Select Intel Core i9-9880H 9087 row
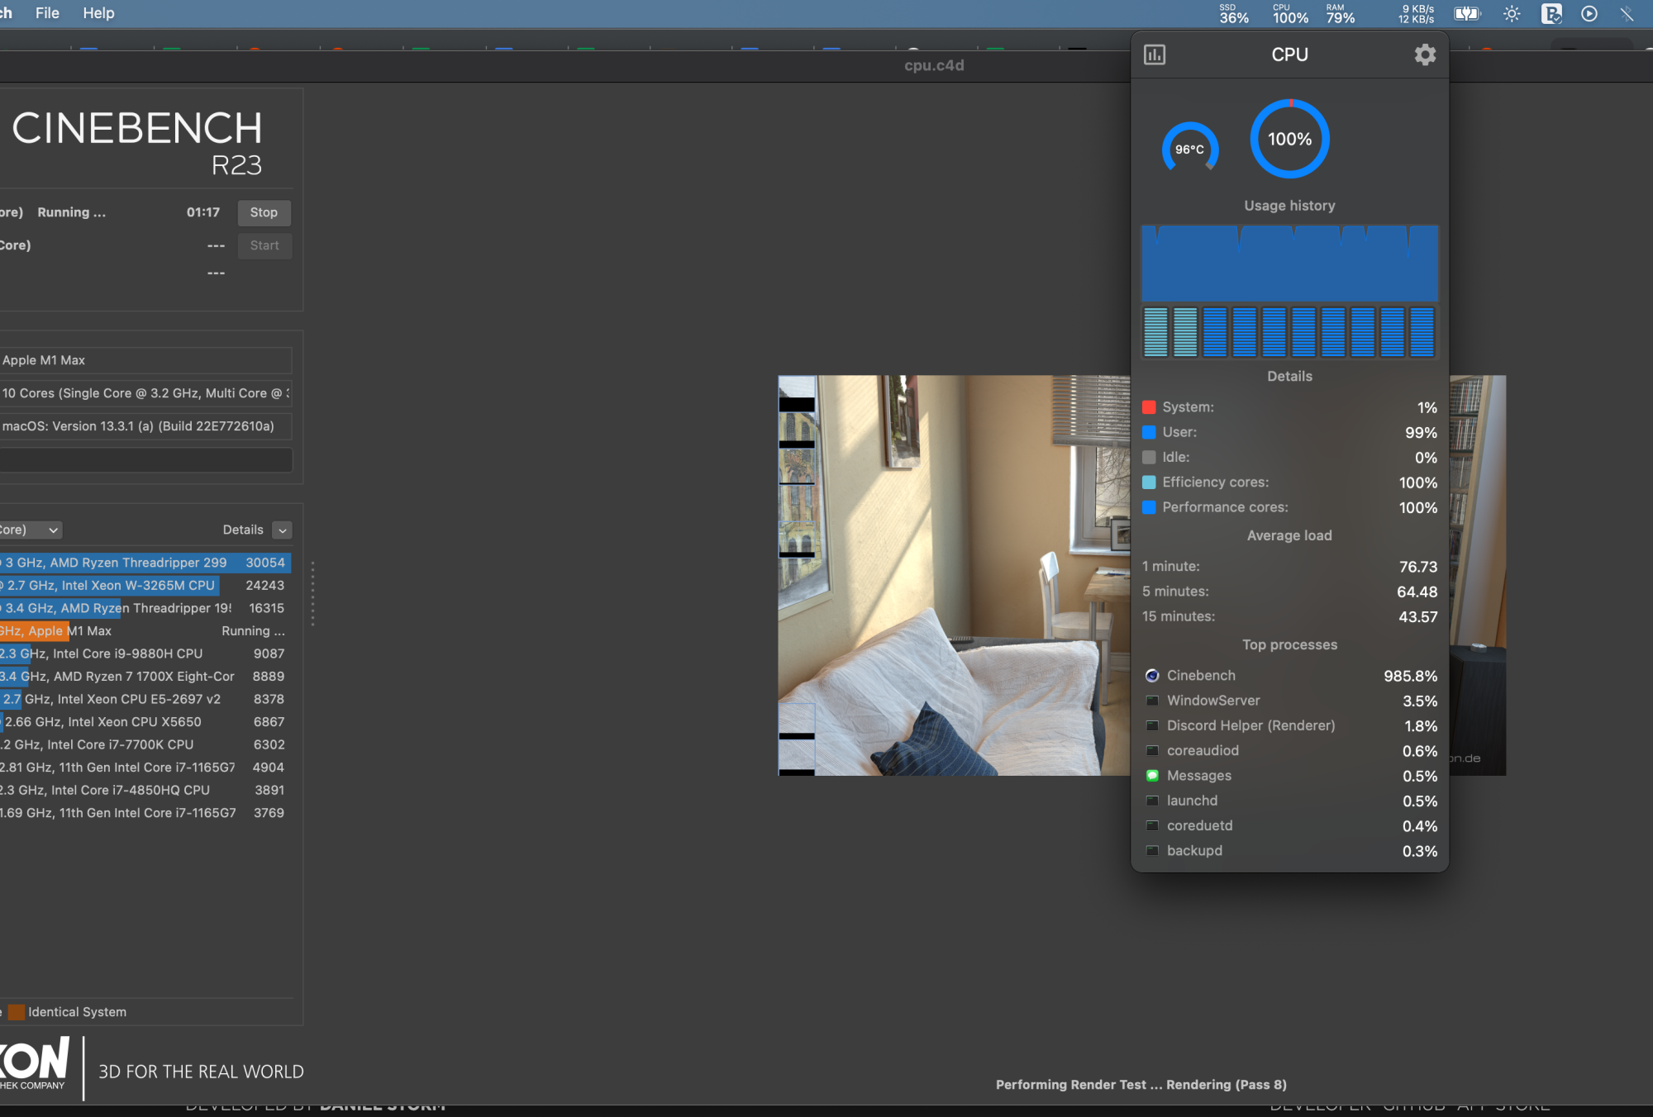This screenshot has width=1653, height=1117. point(145,654)
